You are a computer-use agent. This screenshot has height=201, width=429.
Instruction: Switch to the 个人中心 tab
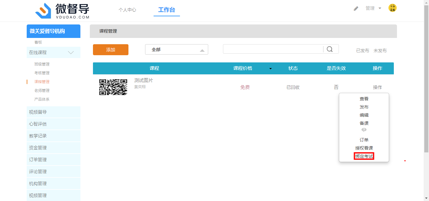127,10
